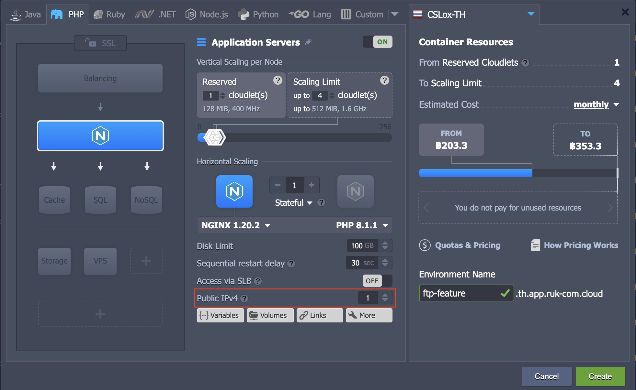
Task: Toggle the Access via SLB switch
Action: point(377,281)
